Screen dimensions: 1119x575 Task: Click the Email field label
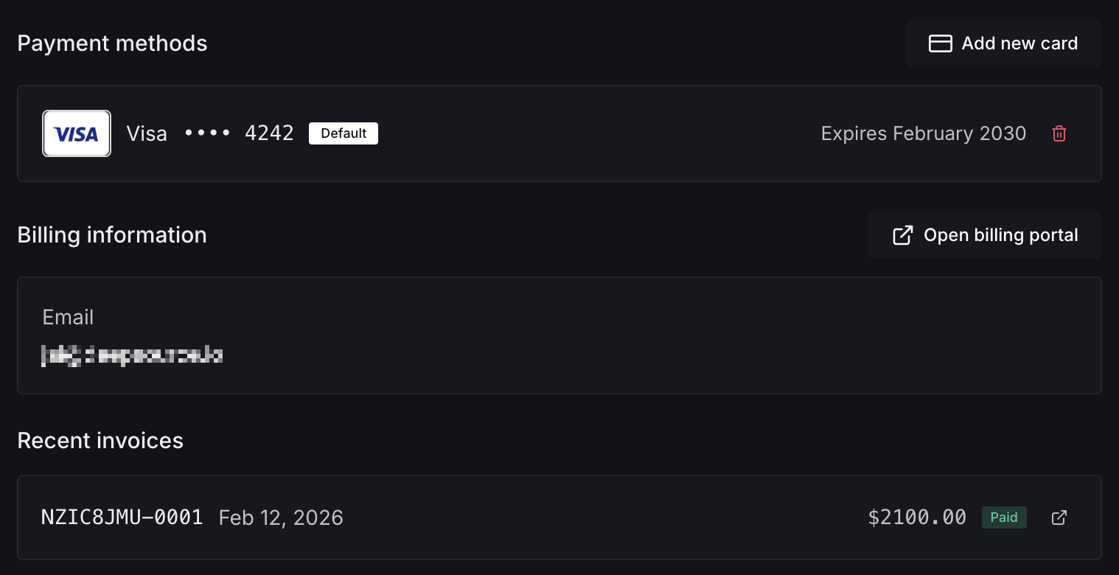pos(68,317)
